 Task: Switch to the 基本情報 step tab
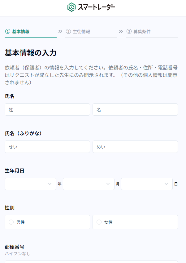coord(21,32)
